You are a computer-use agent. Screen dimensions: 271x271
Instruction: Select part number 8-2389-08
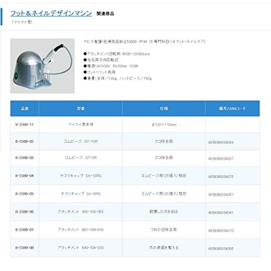tap(24, 248)
